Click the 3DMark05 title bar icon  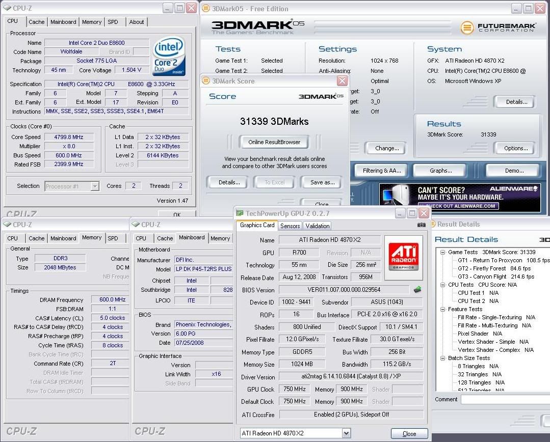pyautogui.click(x=206, y=8)
